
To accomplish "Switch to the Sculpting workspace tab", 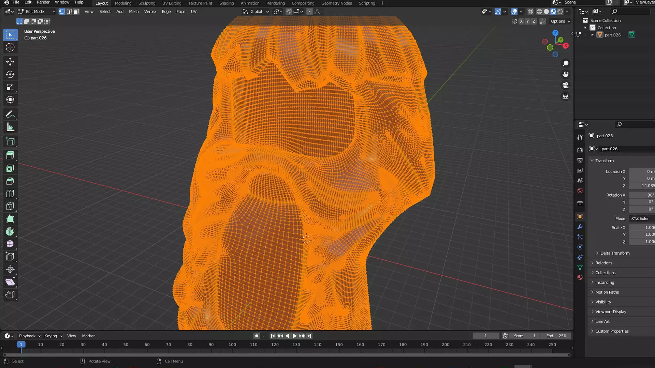I will coord(147,3).
